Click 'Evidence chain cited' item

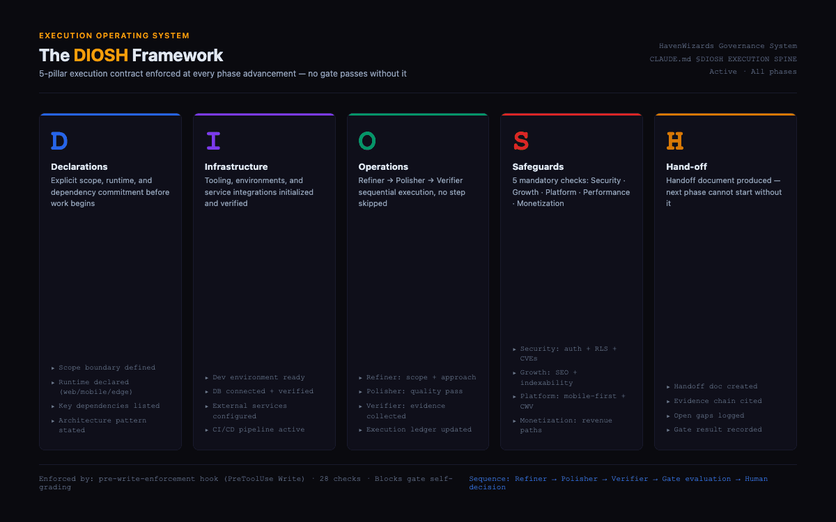tap(714, 401)
